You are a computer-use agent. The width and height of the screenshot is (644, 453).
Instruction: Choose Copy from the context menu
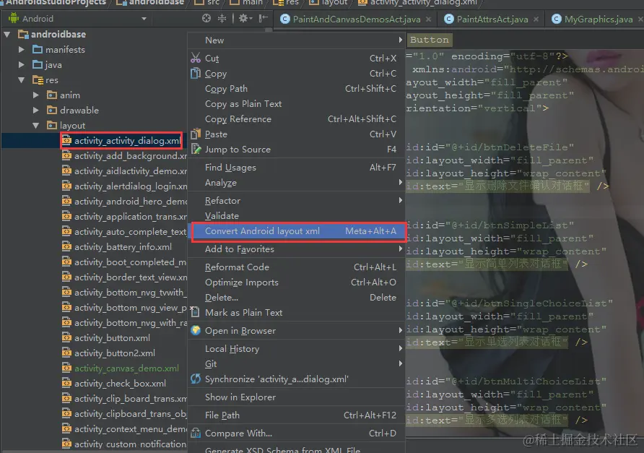297,74
